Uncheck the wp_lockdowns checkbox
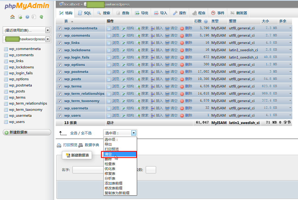298x200 pixels. coord(60,50)
